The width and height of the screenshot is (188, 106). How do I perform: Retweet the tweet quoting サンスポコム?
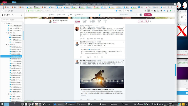point(88,57)
